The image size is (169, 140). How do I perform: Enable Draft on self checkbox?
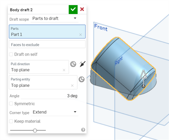click(x=11, y=54)
